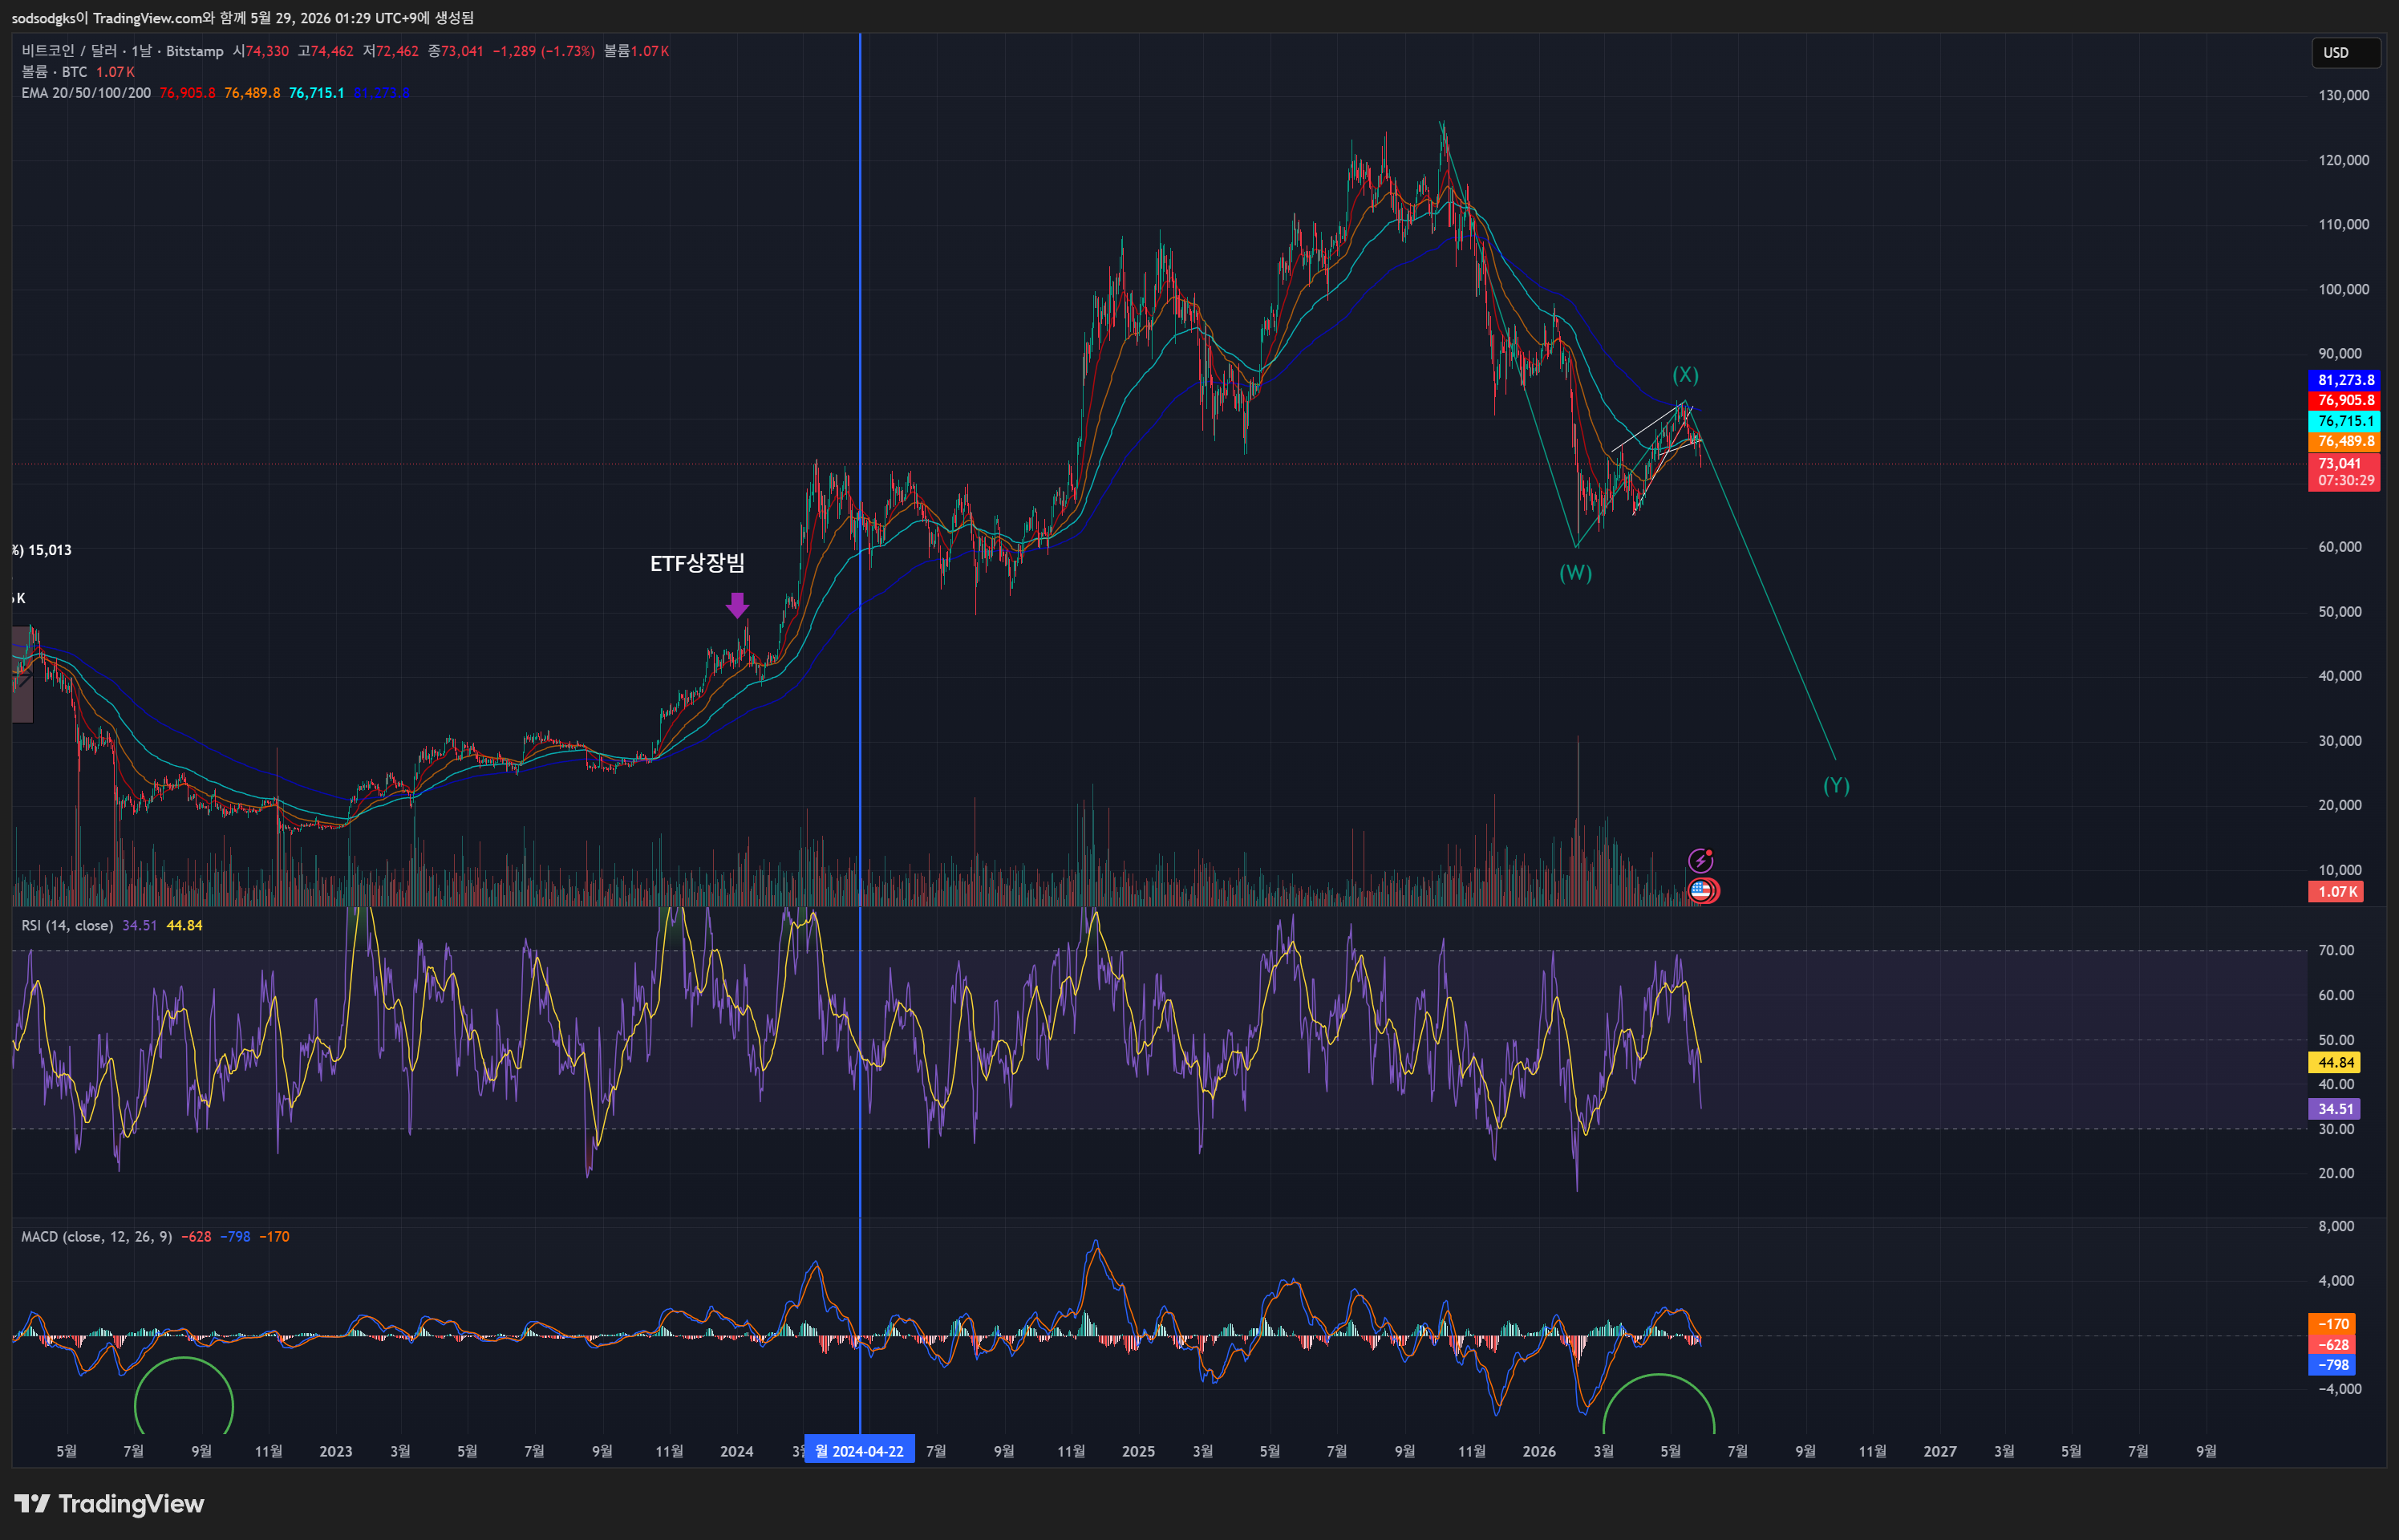Image resolution: width=2399 pixels, height=1540 pixels.
Task: Click the US flag economic event icon
Action: click(1702, 890)
